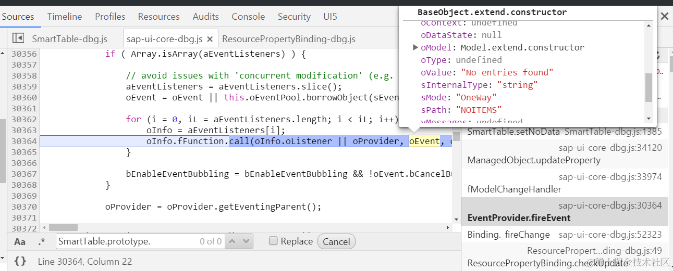
Task: Click line number 30364 in the gutter
Action: pyautogui.click(x=24, y=141)
